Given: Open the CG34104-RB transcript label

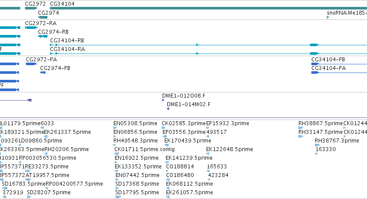Looking at the screenshot, I should pyautogui.click(x=67, y=40).
